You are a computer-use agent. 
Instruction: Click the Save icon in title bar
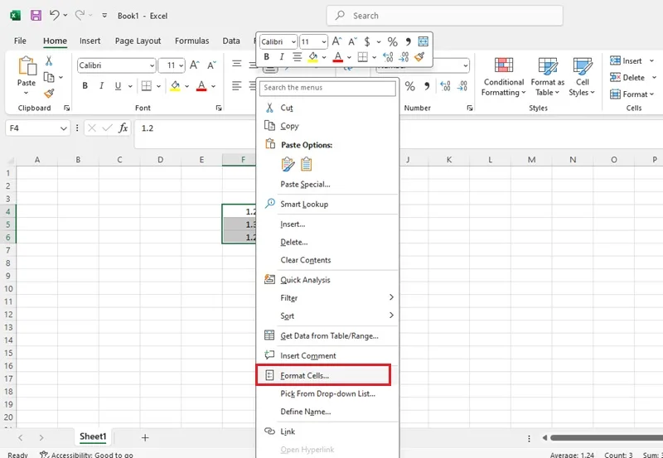click(x=36, y=16)
